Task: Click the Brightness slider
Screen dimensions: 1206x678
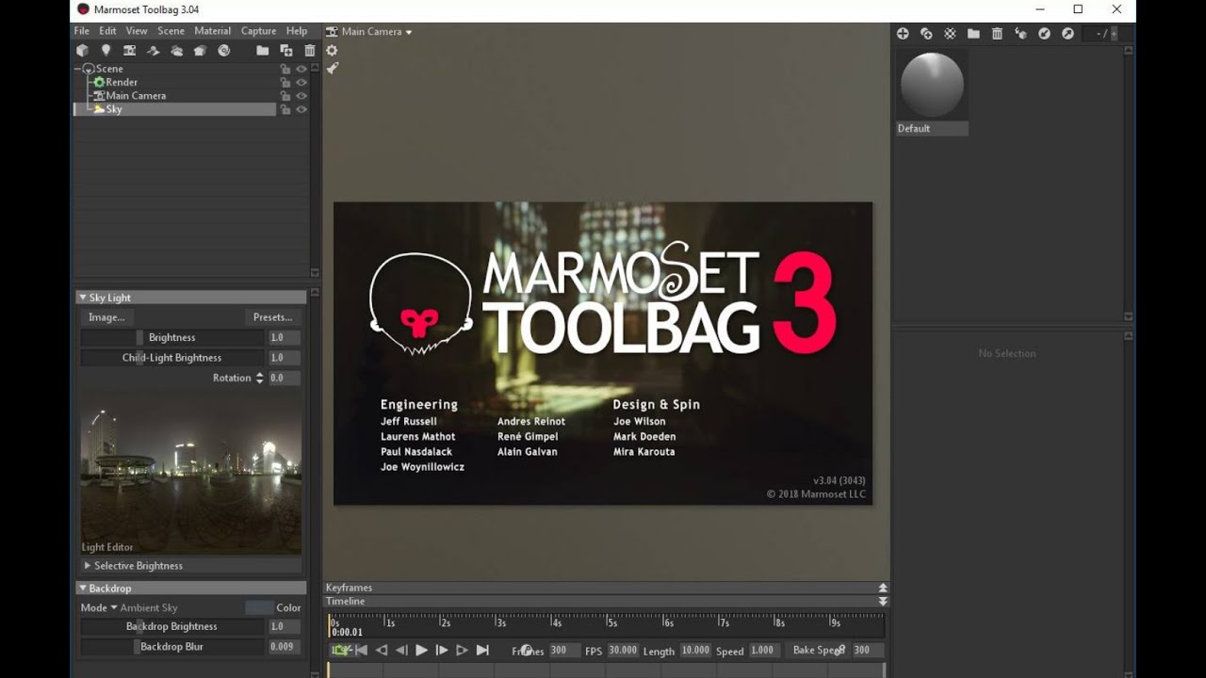Action: [171, 337]
